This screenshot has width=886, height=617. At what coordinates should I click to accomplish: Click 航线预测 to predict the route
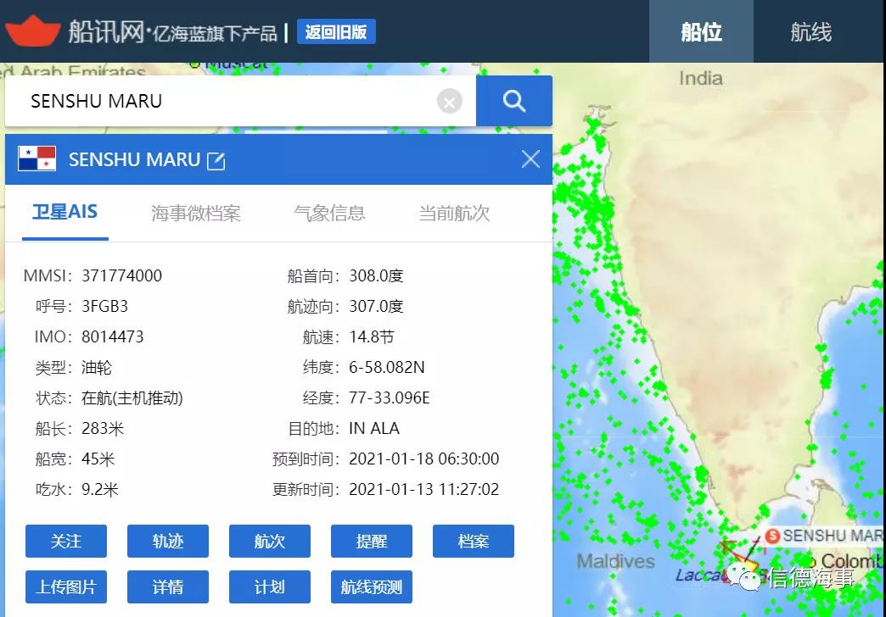[x=371, y=586]
